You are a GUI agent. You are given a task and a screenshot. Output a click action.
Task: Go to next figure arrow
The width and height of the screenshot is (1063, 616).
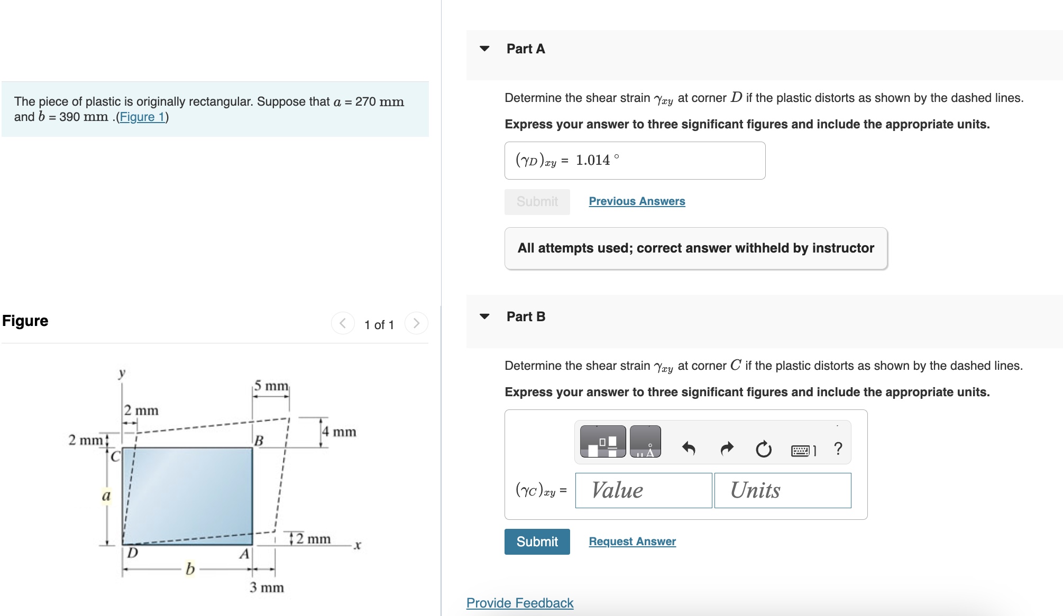click(x=416, y=323)
